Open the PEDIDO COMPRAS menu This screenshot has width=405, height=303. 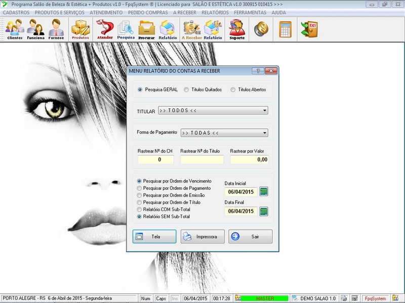click(148, 13)
